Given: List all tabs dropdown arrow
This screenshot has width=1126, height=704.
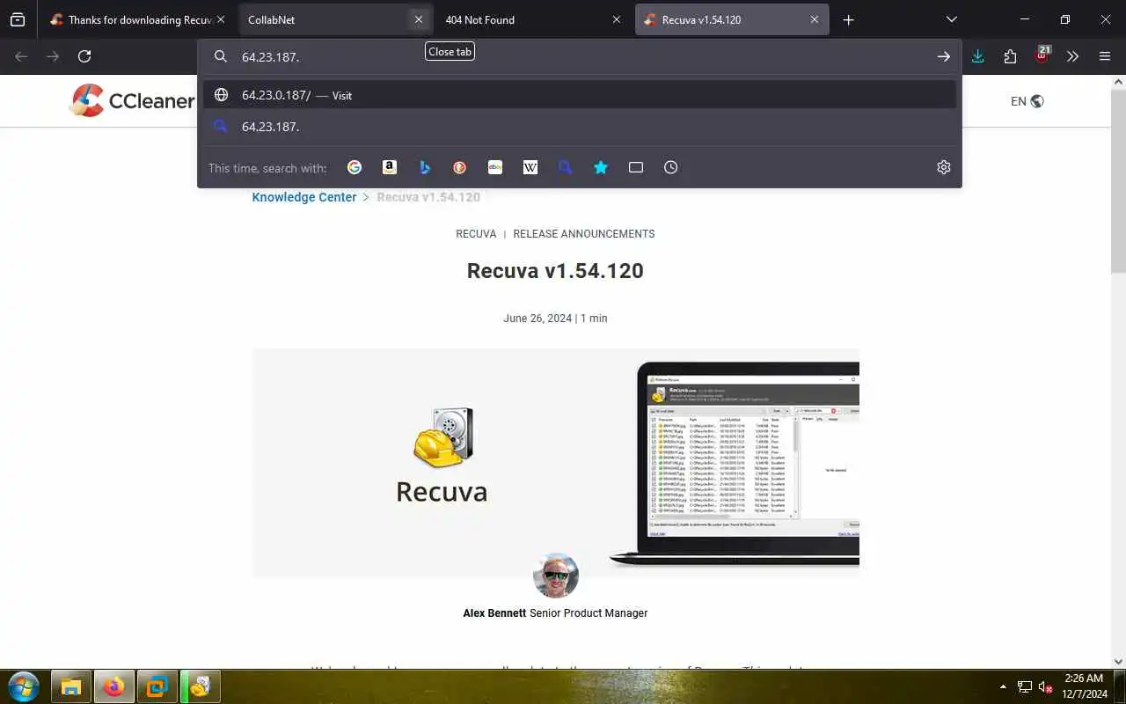Looking at the screenshot, I should click(x=951, y=19).
